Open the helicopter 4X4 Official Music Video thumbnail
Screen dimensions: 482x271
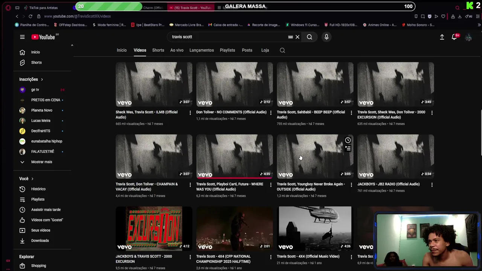pyautogui.click(x=315, y=228)
